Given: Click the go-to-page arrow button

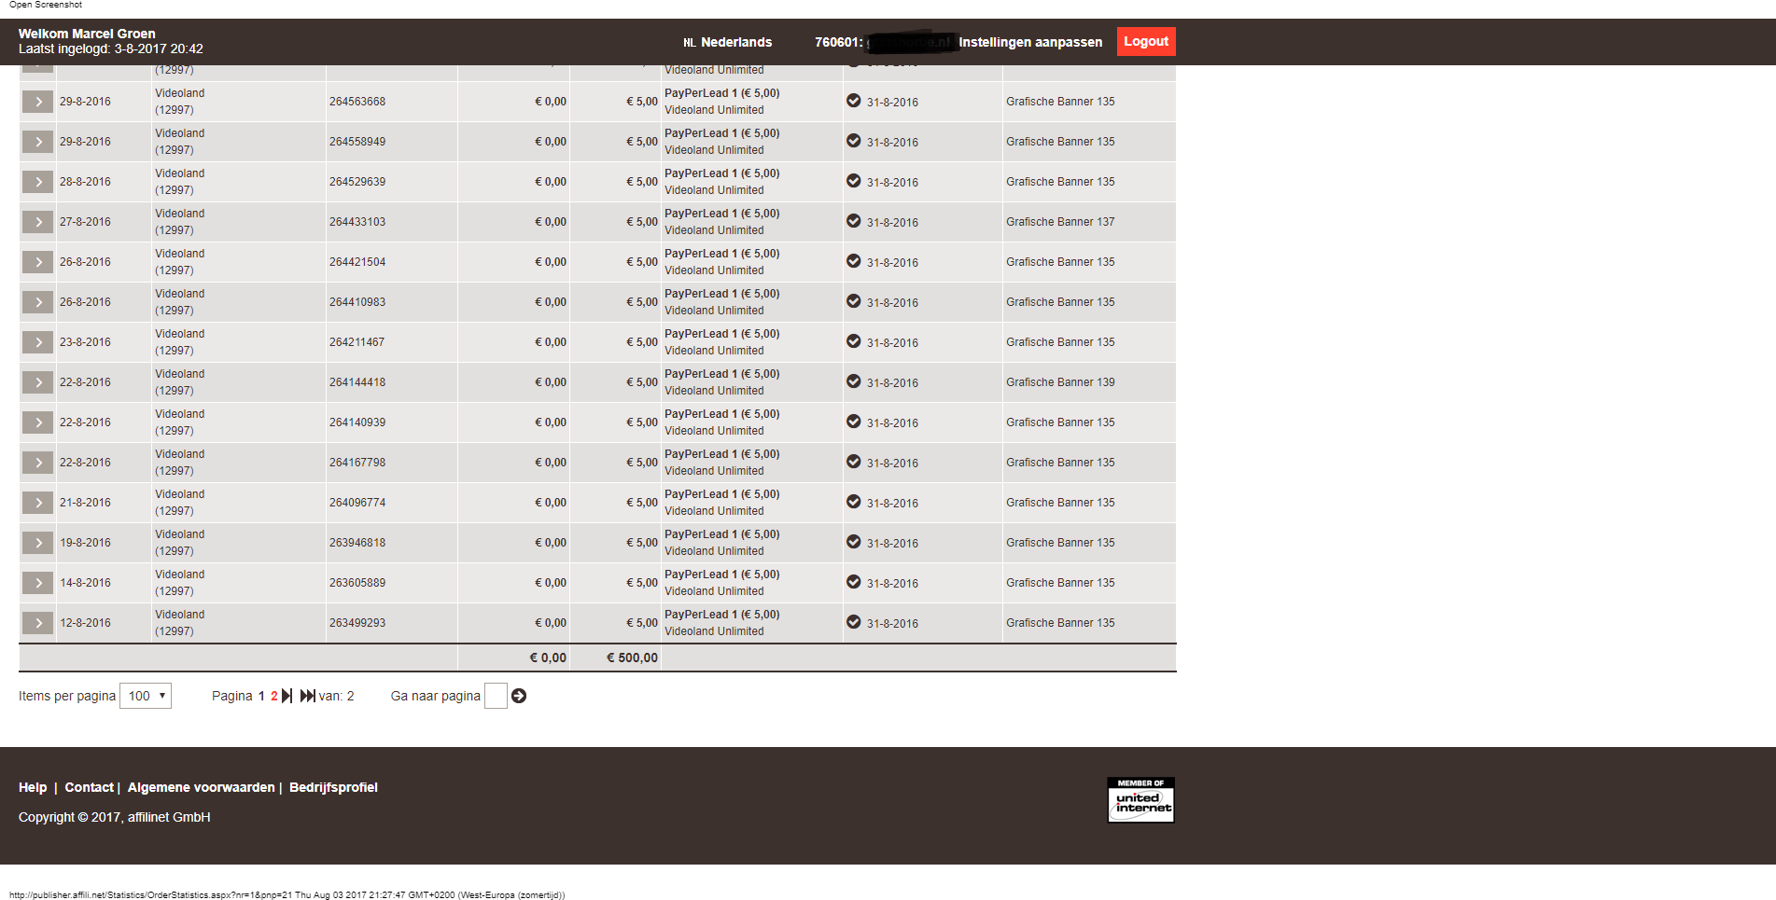Looking at the screenshot, I should point(519,696).
